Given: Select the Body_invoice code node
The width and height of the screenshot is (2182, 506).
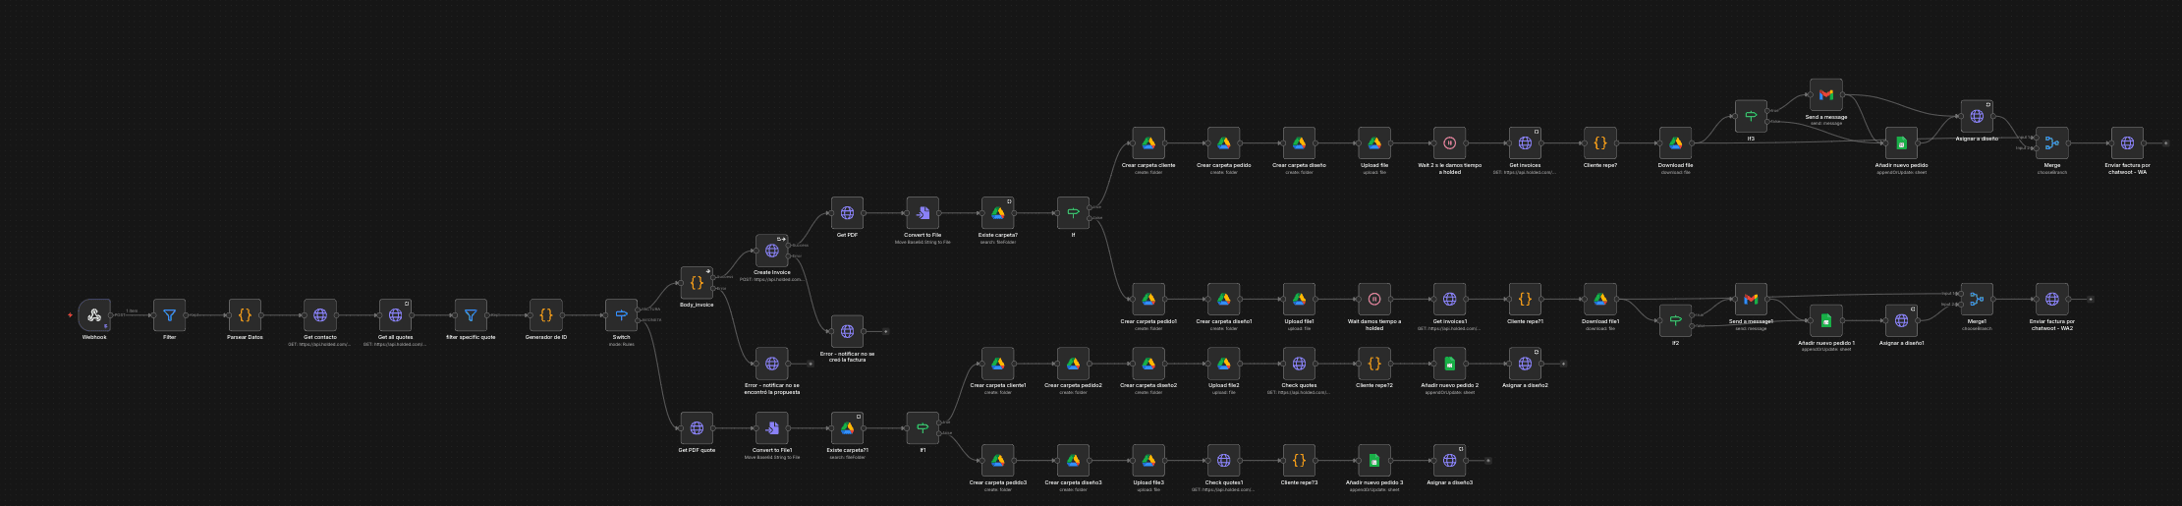Looking at the screenshot, I should (x=697, y=283).
